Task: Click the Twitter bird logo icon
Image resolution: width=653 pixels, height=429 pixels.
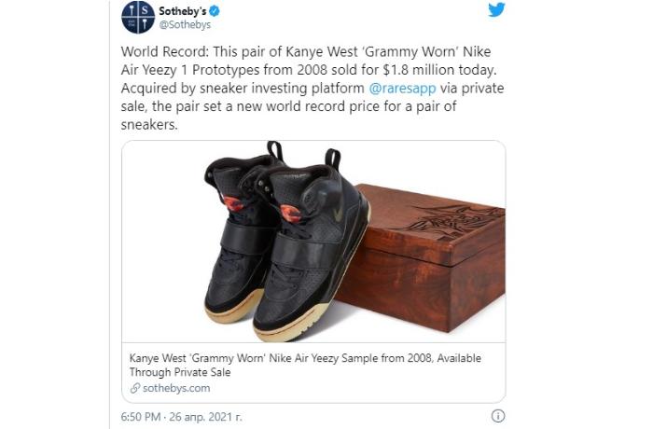Action: [x=496, y=10]
